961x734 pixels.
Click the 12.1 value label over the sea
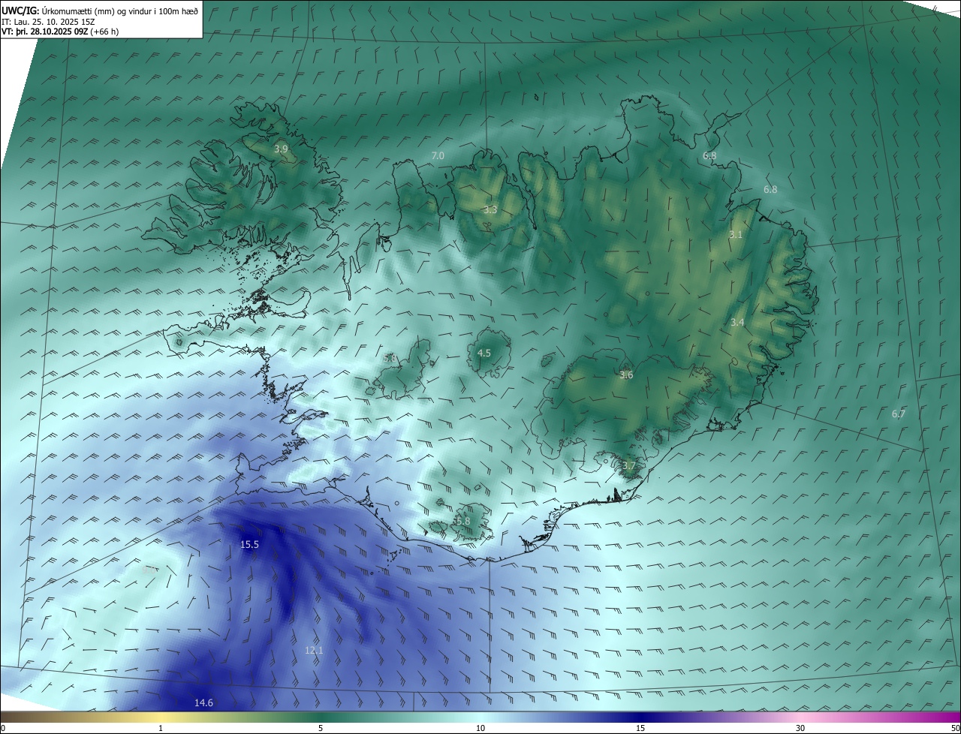(x=314, y=650)
